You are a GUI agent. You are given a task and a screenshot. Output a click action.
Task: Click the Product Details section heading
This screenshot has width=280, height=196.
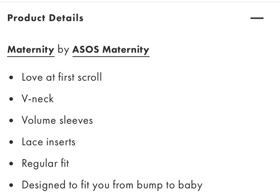tap(45, 18)
